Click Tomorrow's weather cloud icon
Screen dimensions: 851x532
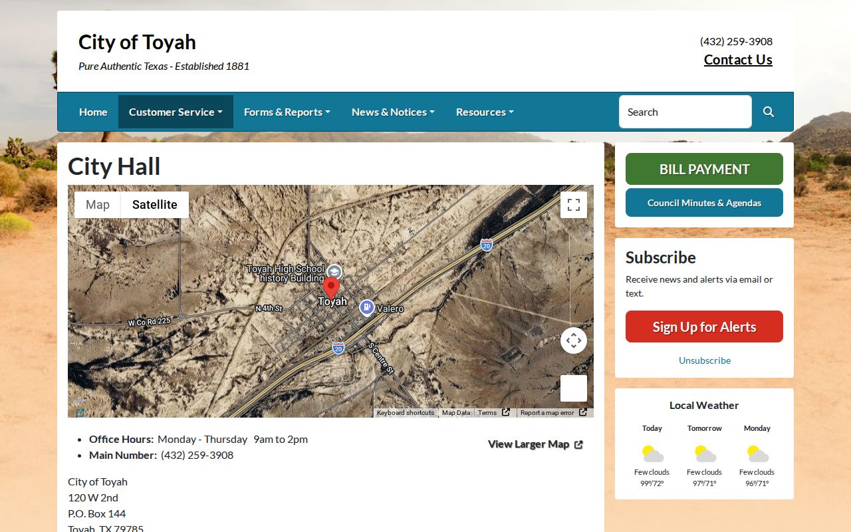pos(705,454)
